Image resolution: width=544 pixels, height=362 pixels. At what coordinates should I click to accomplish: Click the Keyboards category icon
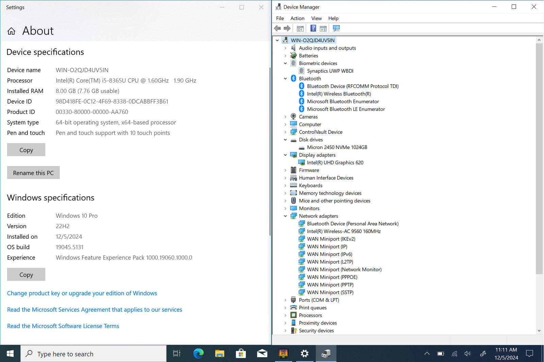[x=293, y=185]
